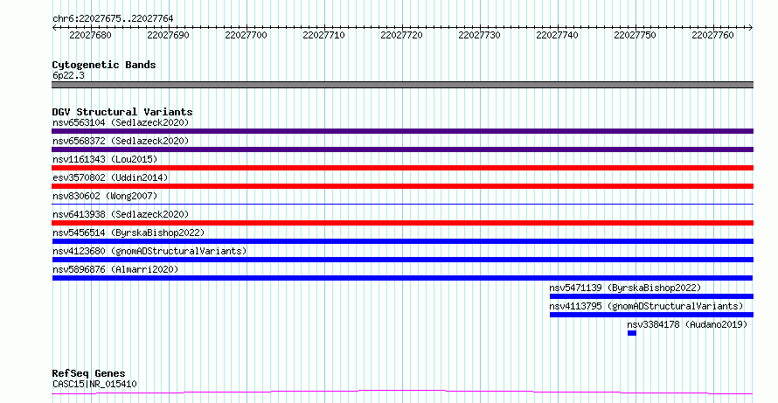Click the purple bar under nsv6568372

click(402, 149)
